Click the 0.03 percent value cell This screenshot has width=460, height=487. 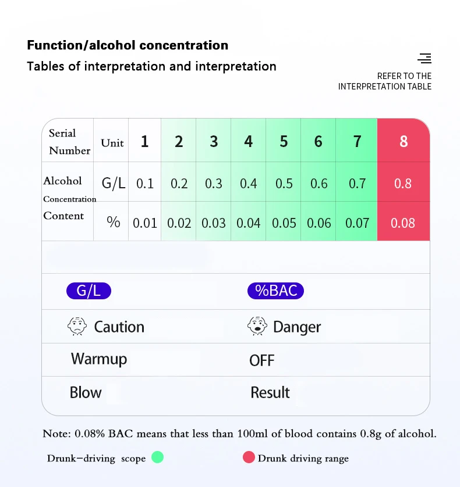214,221
